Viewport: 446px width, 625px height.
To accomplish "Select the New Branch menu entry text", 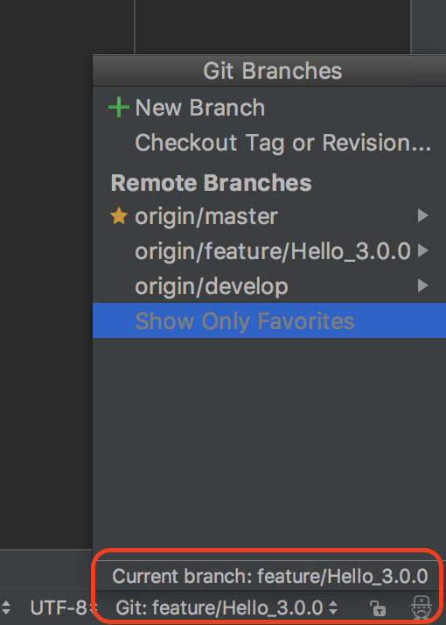I will pos(200,108).
